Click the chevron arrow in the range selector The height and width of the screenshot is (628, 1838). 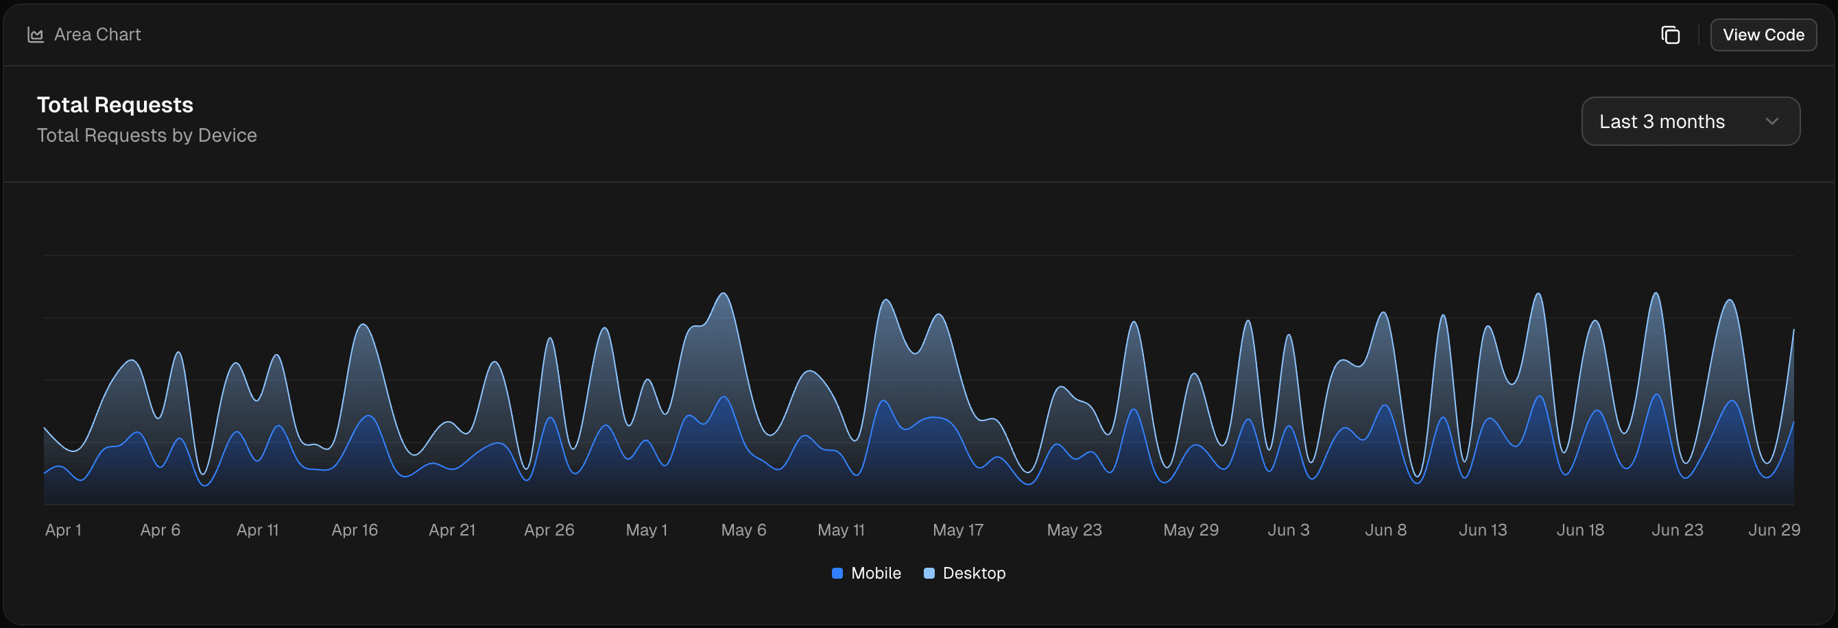click(x=1771, y=122)
